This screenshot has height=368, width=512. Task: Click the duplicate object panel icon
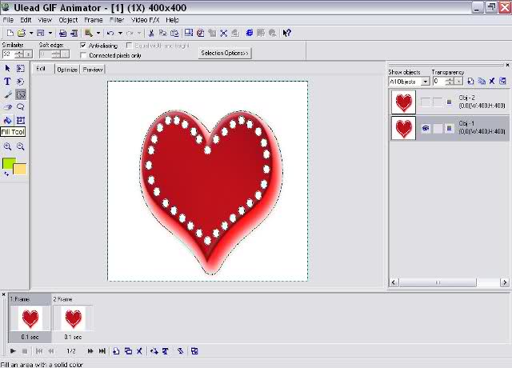pos(482,81)
